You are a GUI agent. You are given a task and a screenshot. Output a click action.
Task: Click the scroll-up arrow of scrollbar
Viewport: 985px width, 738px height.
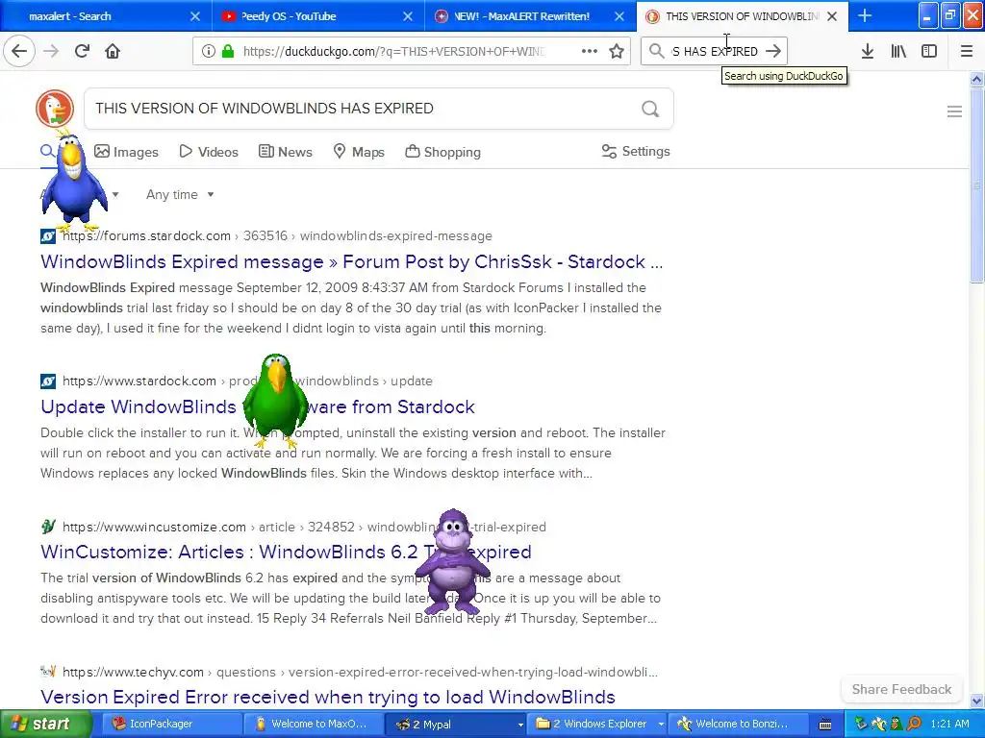(976, 79)
